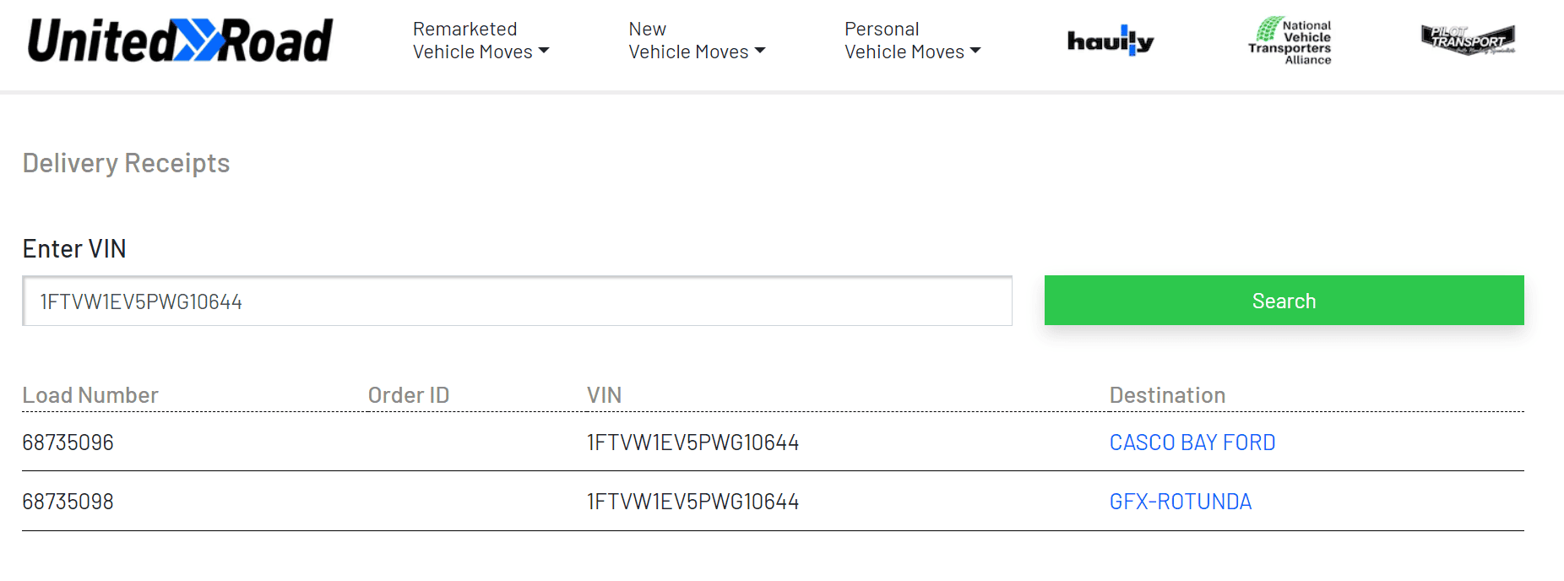Image resolution: width=1564 pixels, height=581 pixels.
Task: Click the Order ID column header
Action: point(409,395)
